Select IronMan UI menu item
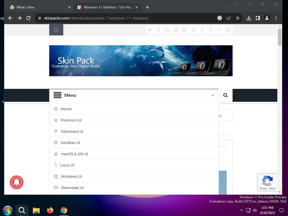Viewport: 288px width, 216px height. coord(134,143)
